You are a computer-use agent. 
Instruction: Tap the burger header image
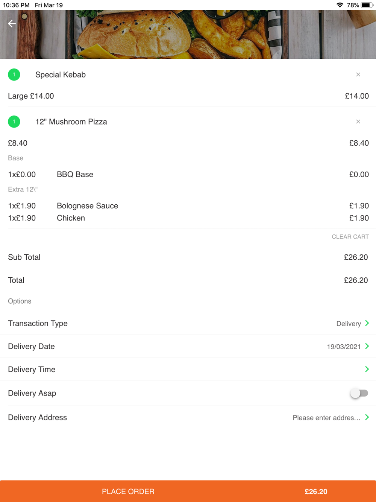click(x=188, y=34)
